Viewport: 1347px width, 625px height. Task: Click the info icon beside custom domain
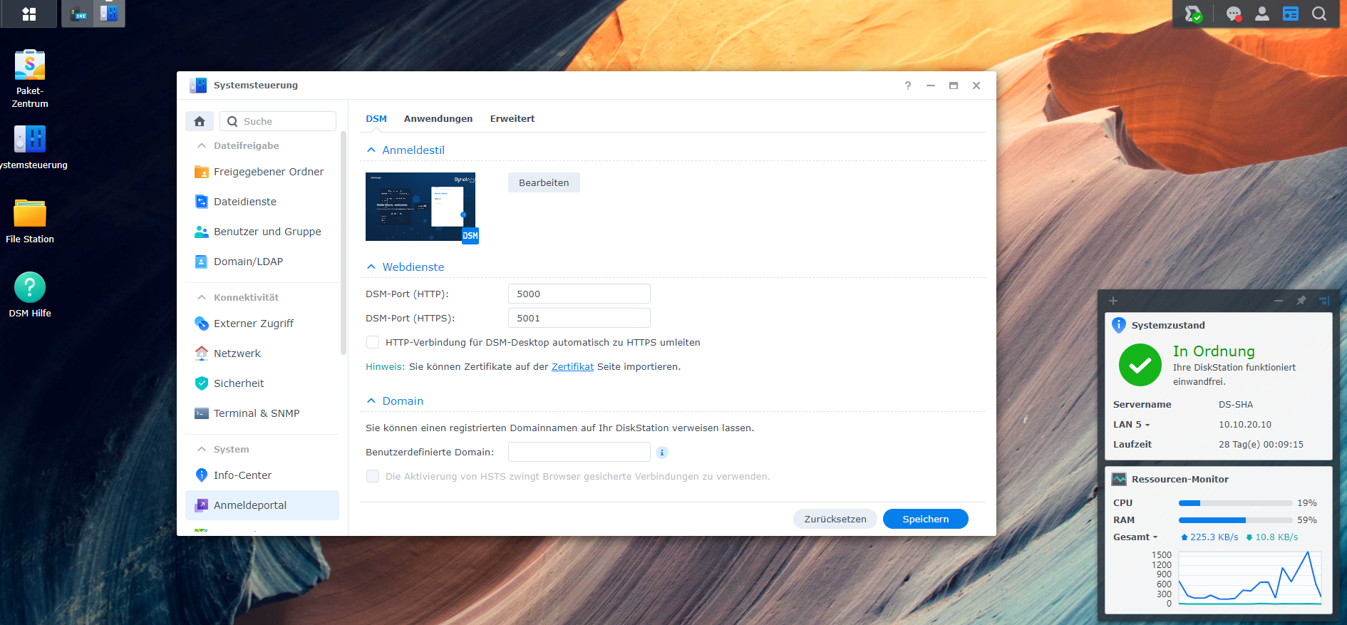pyautogui.click(x=662, y=453)
